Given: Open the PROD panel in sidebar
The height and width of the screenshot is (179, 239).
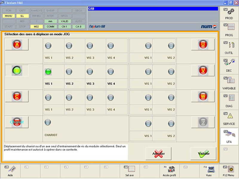Looking at the screenshot, I should pos(229,14).
